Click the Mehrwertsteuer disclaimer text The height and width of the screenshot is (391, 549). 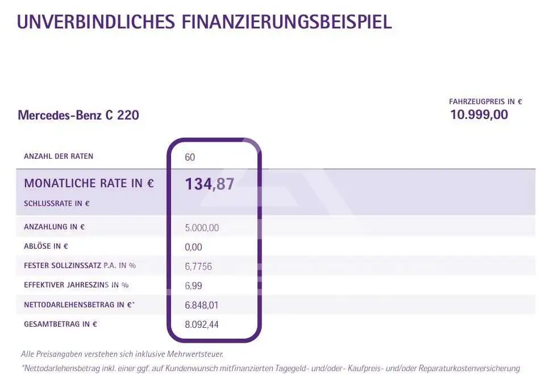coord(122,354)
